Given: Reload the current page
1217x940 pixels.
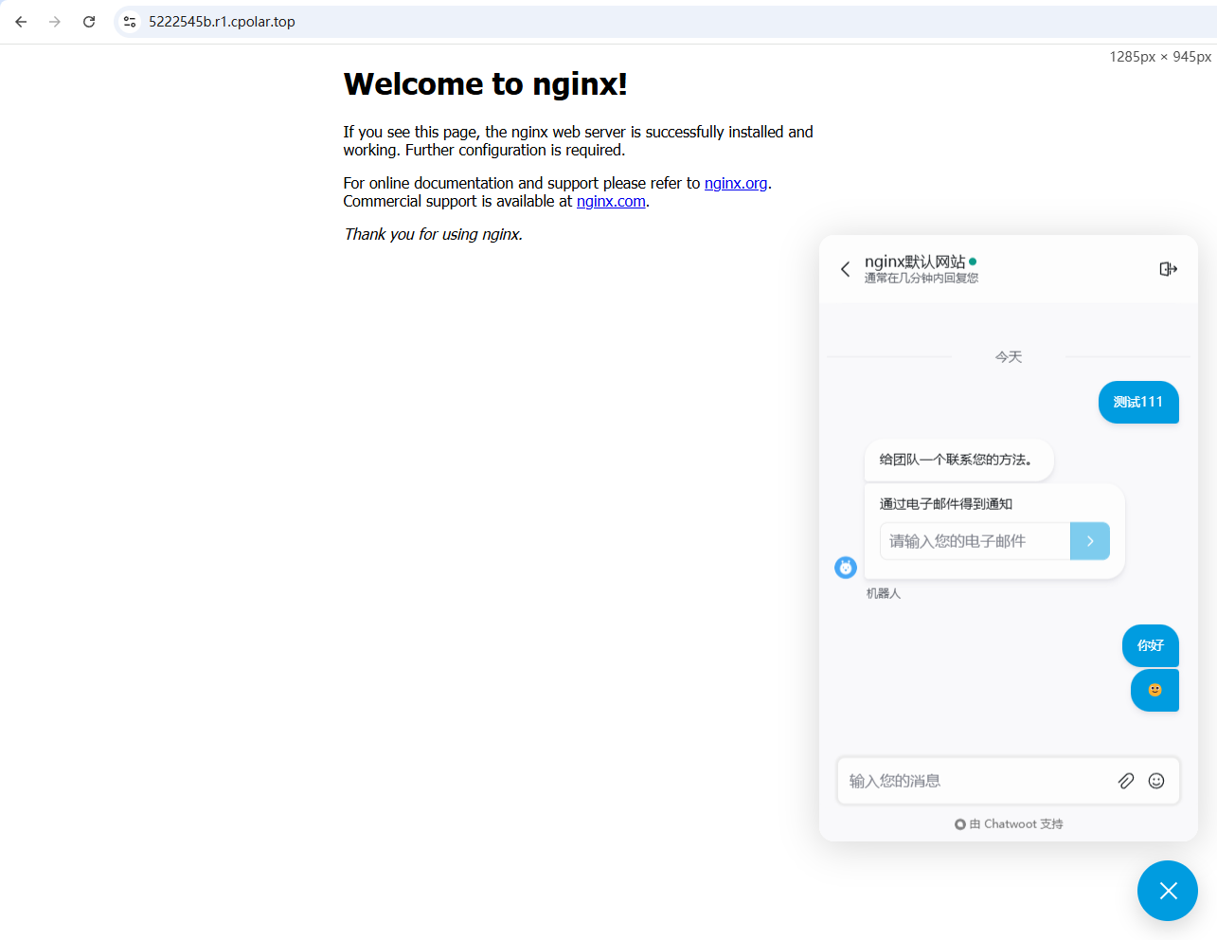Looking at the screenshot, I should coord(89,22).
